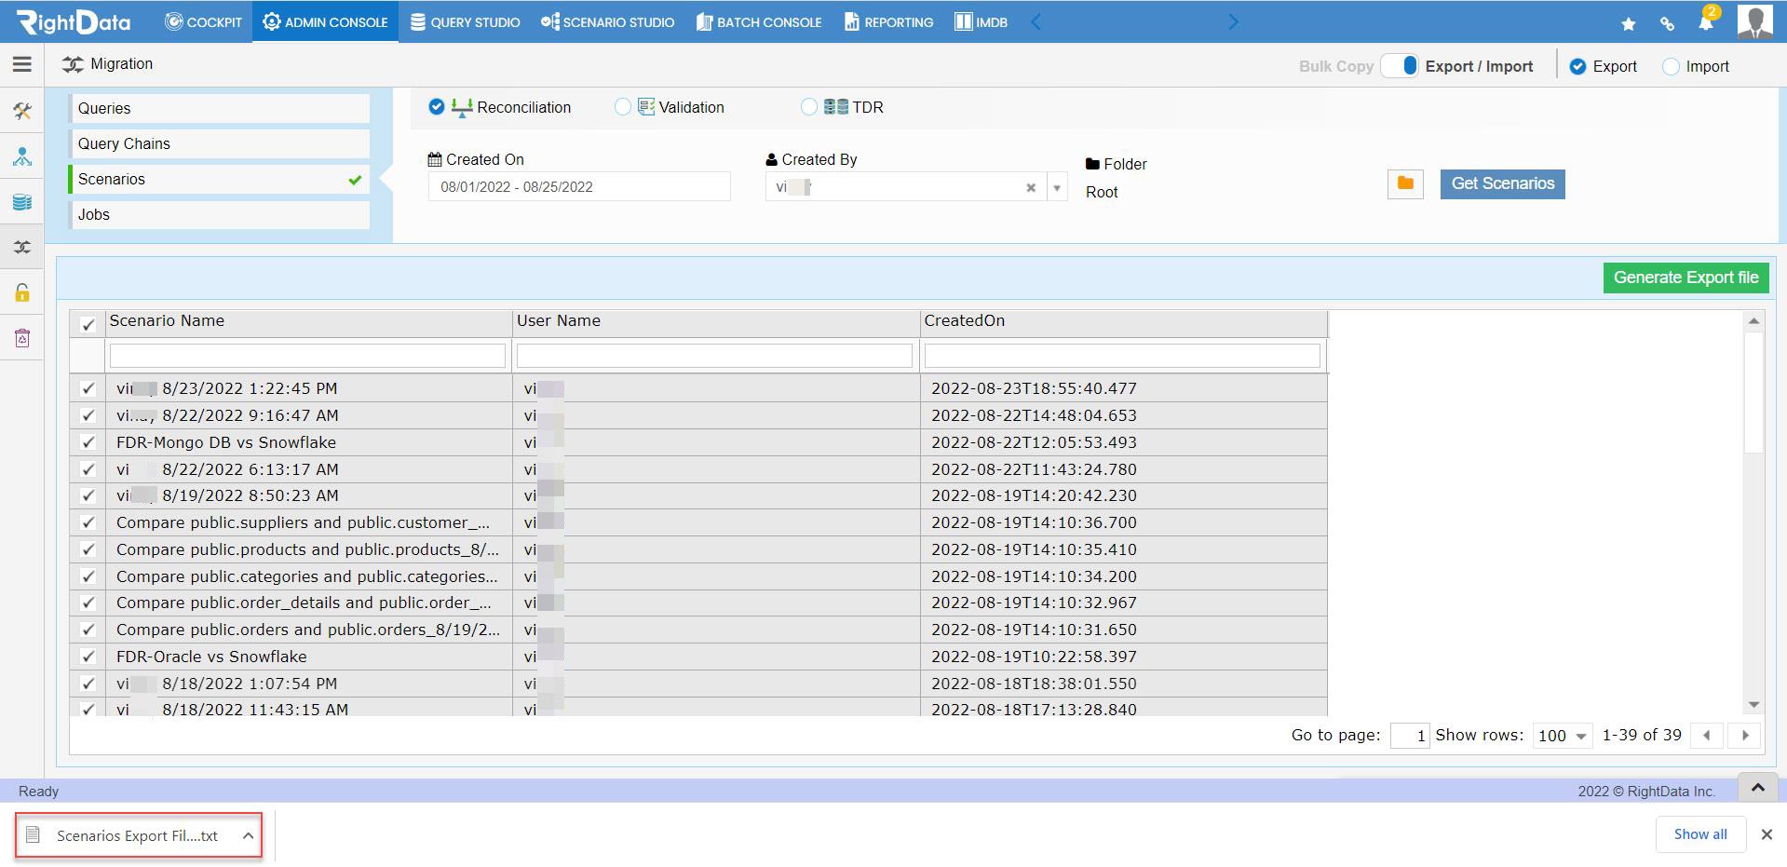Toggle select-all checkbox in table header
This screenshot has height=867, width=1787.
pos(88,324)
